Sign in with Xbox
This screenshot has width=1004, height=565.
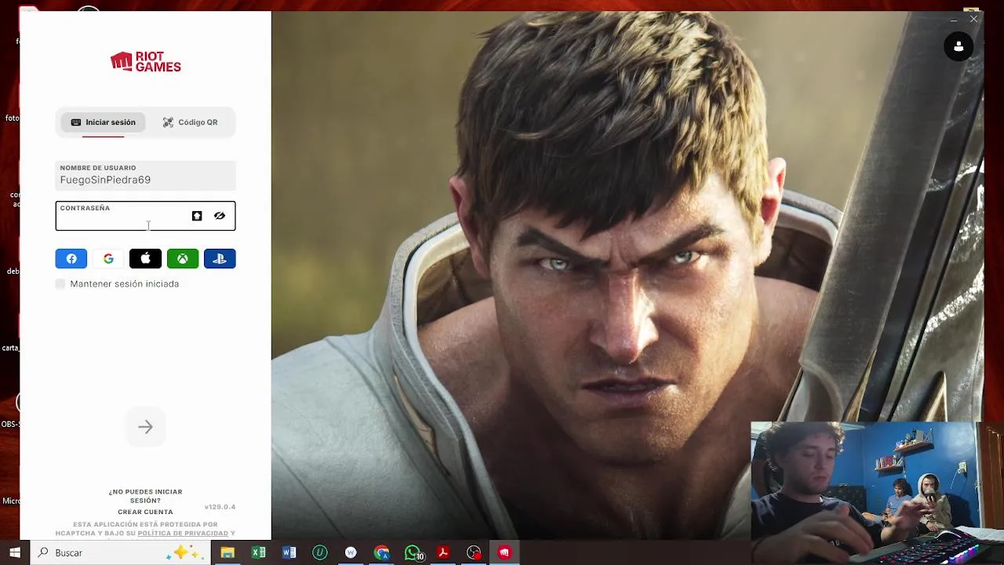coord(183,259)
